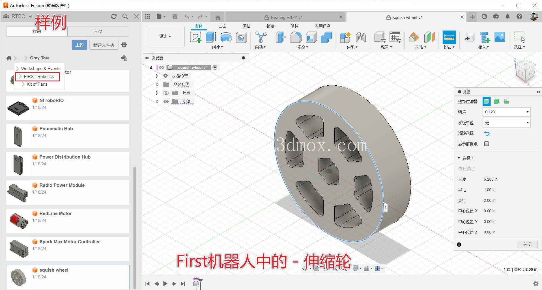Viewport: 542px width, 290px height.
Task: Select the Combine tool
Action: (x=326, y=37)
